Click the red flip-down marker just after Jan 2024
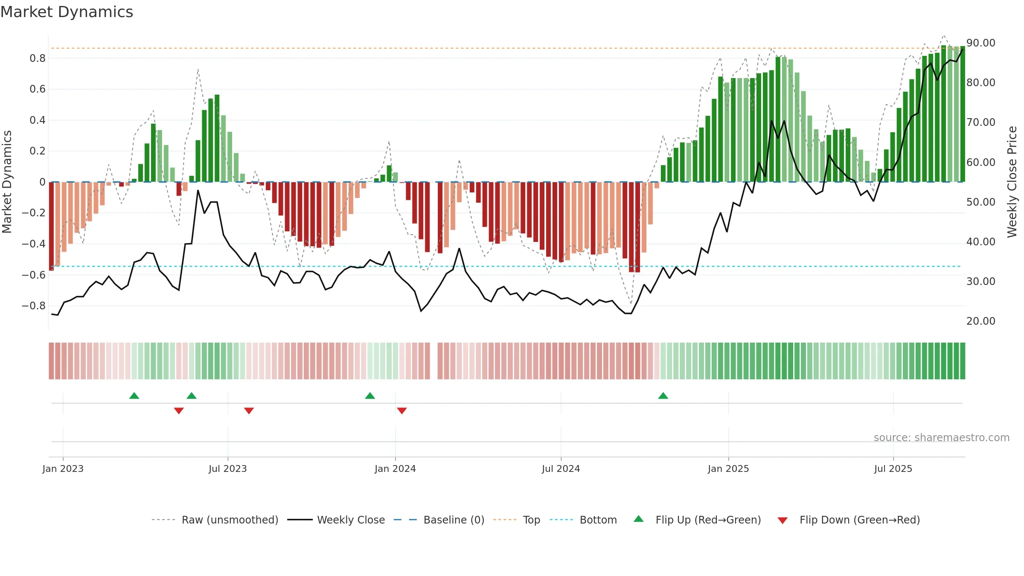This screenshot has width=1024, height=576. 402,410
